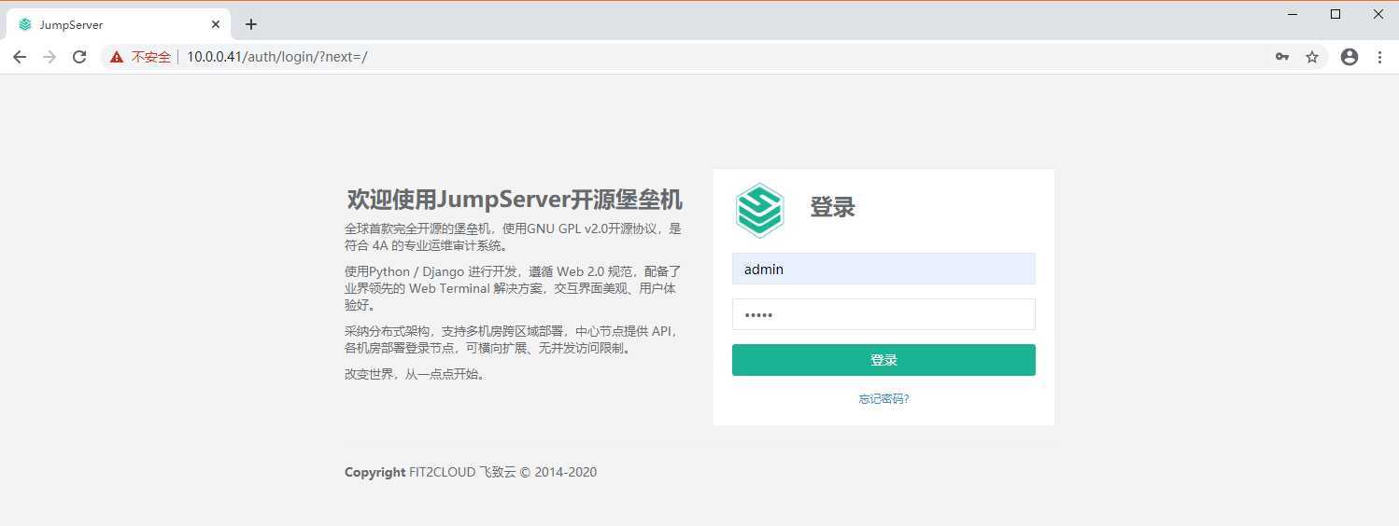The image size is (1399, 526).
Task: Bookmark this page with the star icon
Action: point(1312,57)
